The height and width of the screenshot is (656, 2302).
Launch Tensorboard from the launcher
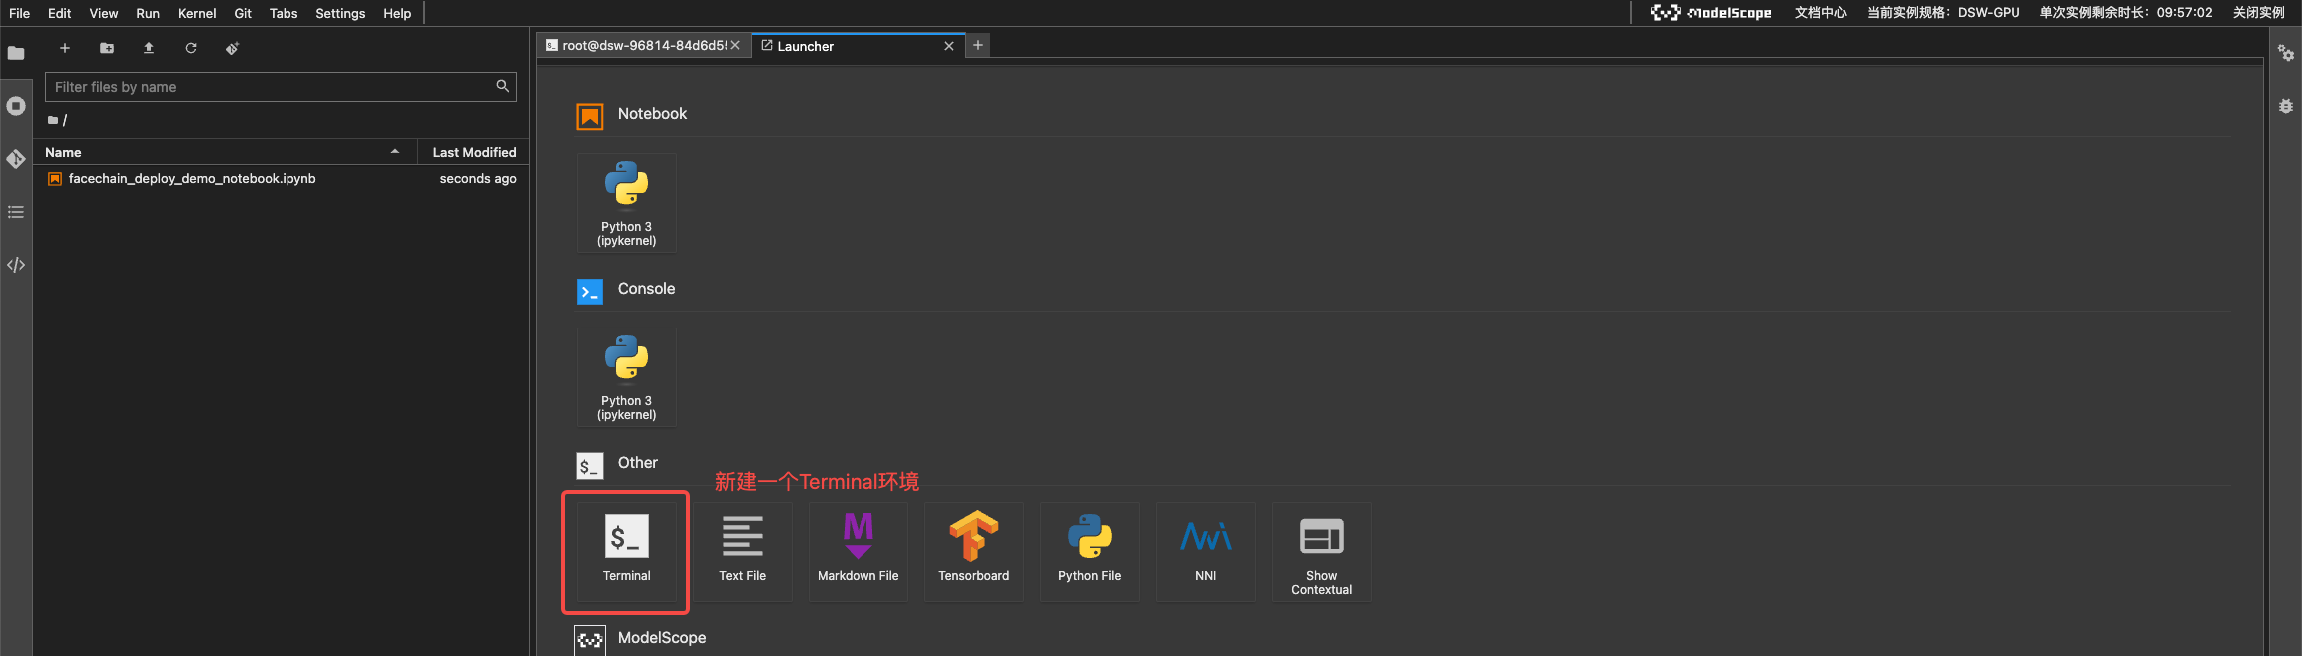pos(973,550)
